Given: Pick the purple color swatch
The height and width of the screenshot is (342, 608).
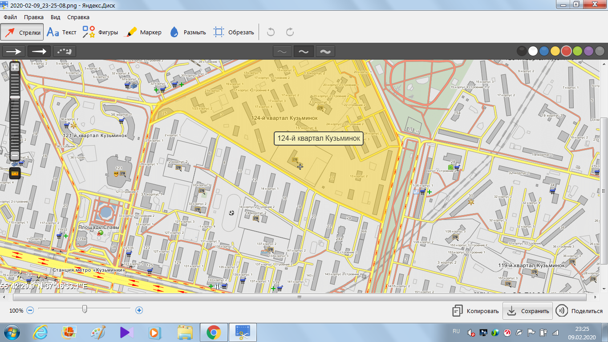Looking at the screenshot, I should tap(589, 52).
